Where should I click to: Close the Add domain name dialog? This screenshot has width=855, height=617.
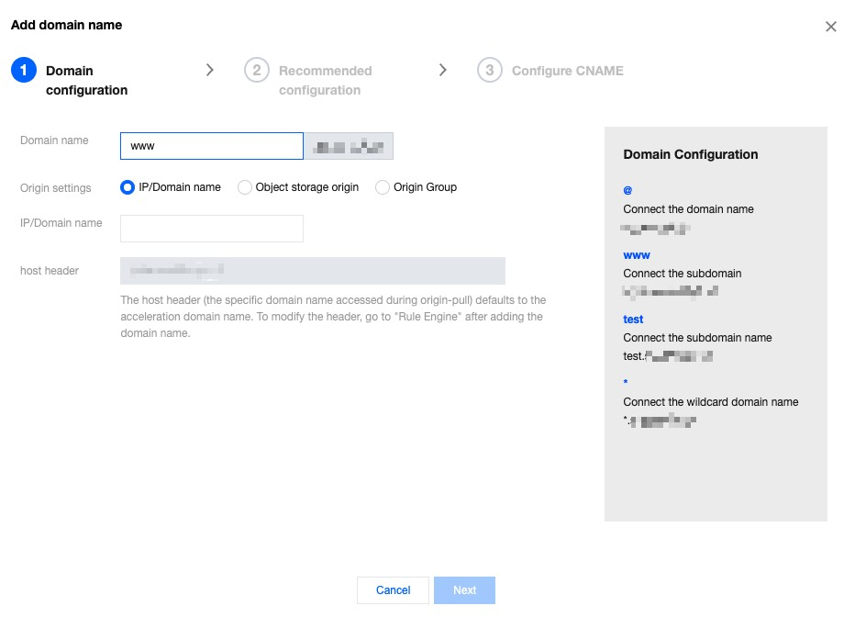click(x=831, y=27)
